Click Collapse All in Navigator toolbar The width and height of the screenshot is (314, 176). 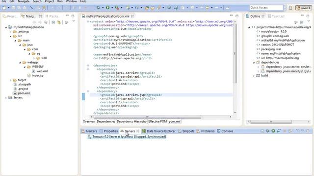coord(53,22)
